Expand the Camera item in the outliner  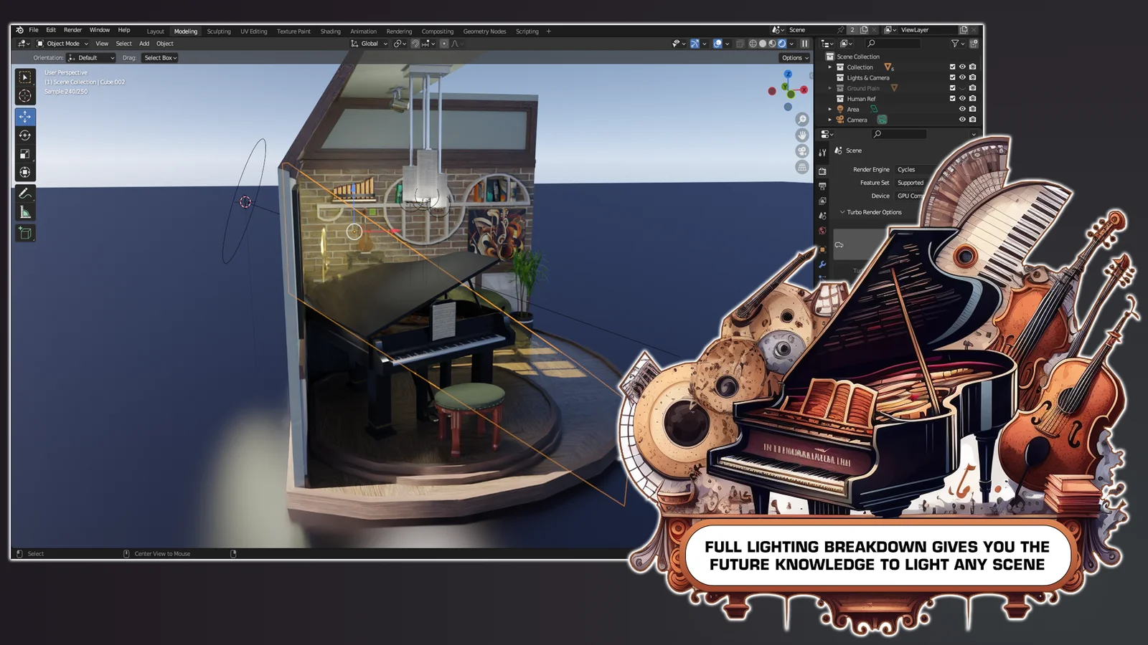(830, 120)
